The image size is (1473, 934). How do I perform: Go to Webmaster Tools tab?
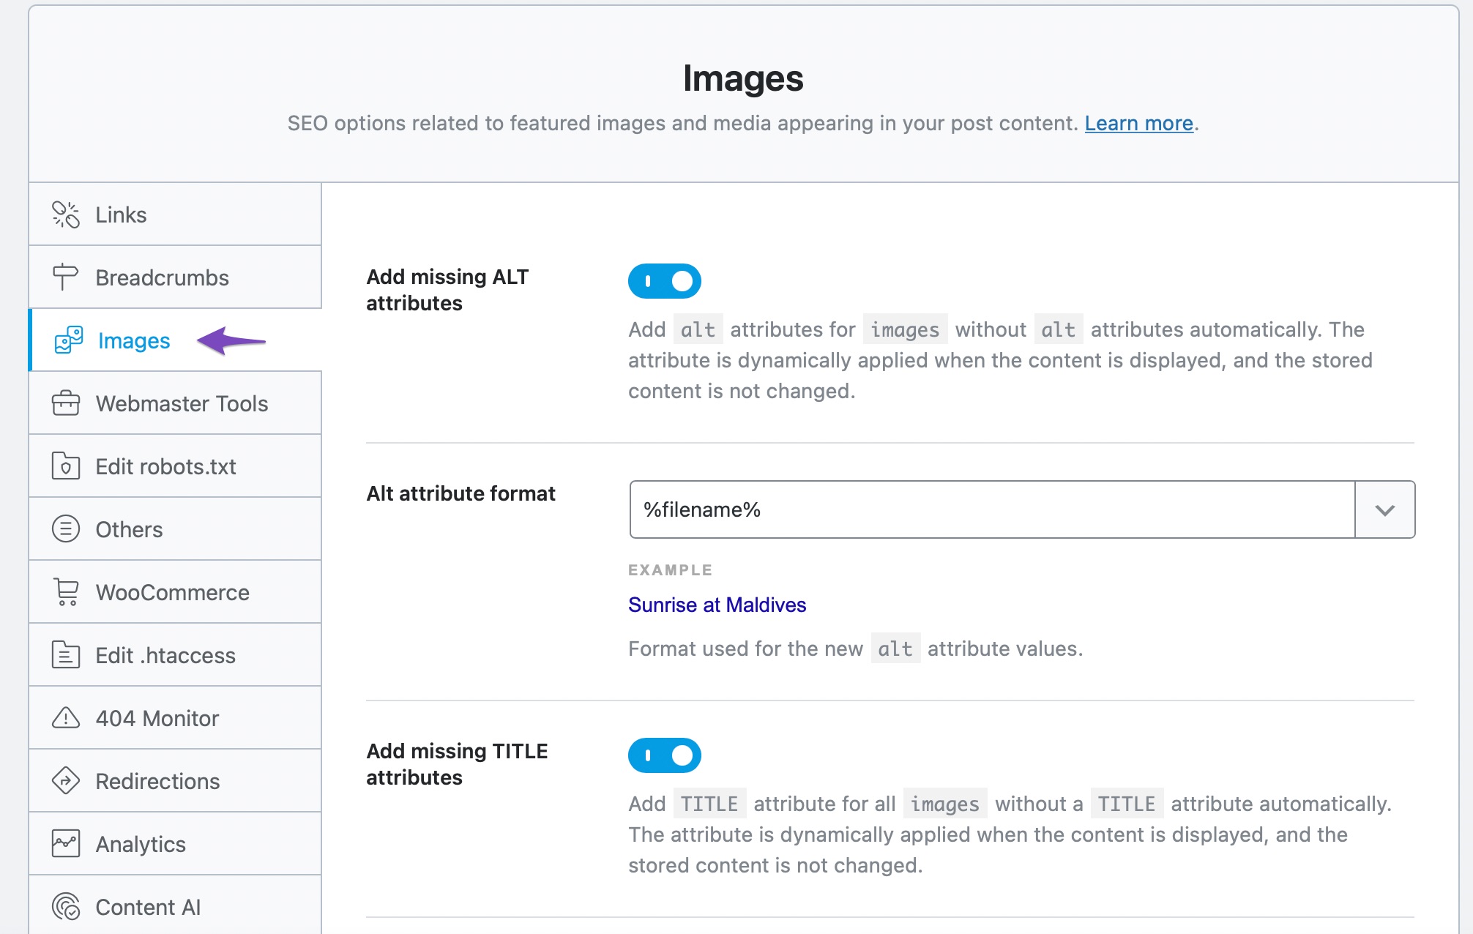175,403
